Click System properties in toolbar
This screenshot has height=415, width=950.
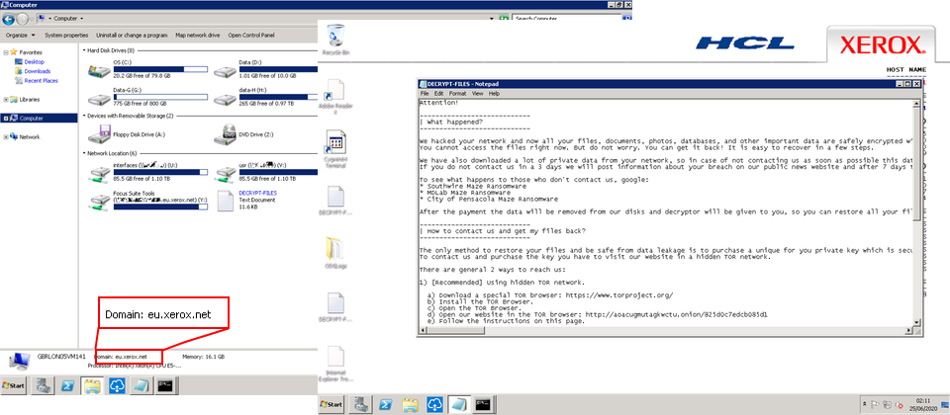[66, 36]
